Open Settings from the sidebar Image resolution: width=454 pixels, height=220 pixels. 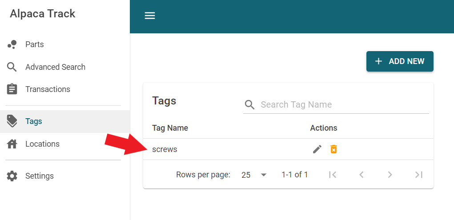[x=39, y=176]
